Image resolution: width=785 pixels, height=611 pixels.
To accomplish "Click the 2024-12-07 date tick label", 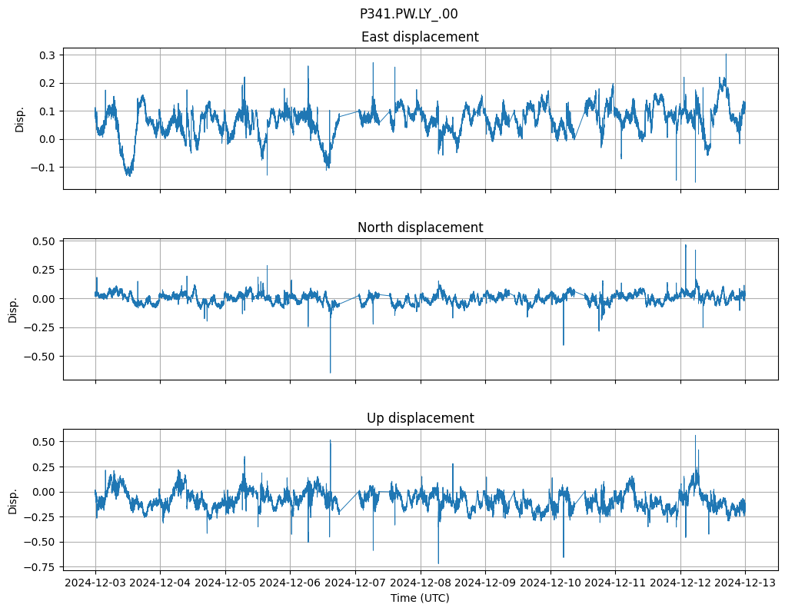I will [355, 583].
